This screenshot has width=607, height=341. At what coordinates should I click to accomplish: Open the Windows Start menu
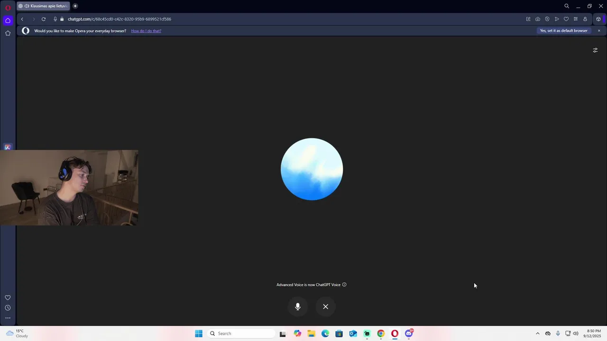[x=199, y=333]
